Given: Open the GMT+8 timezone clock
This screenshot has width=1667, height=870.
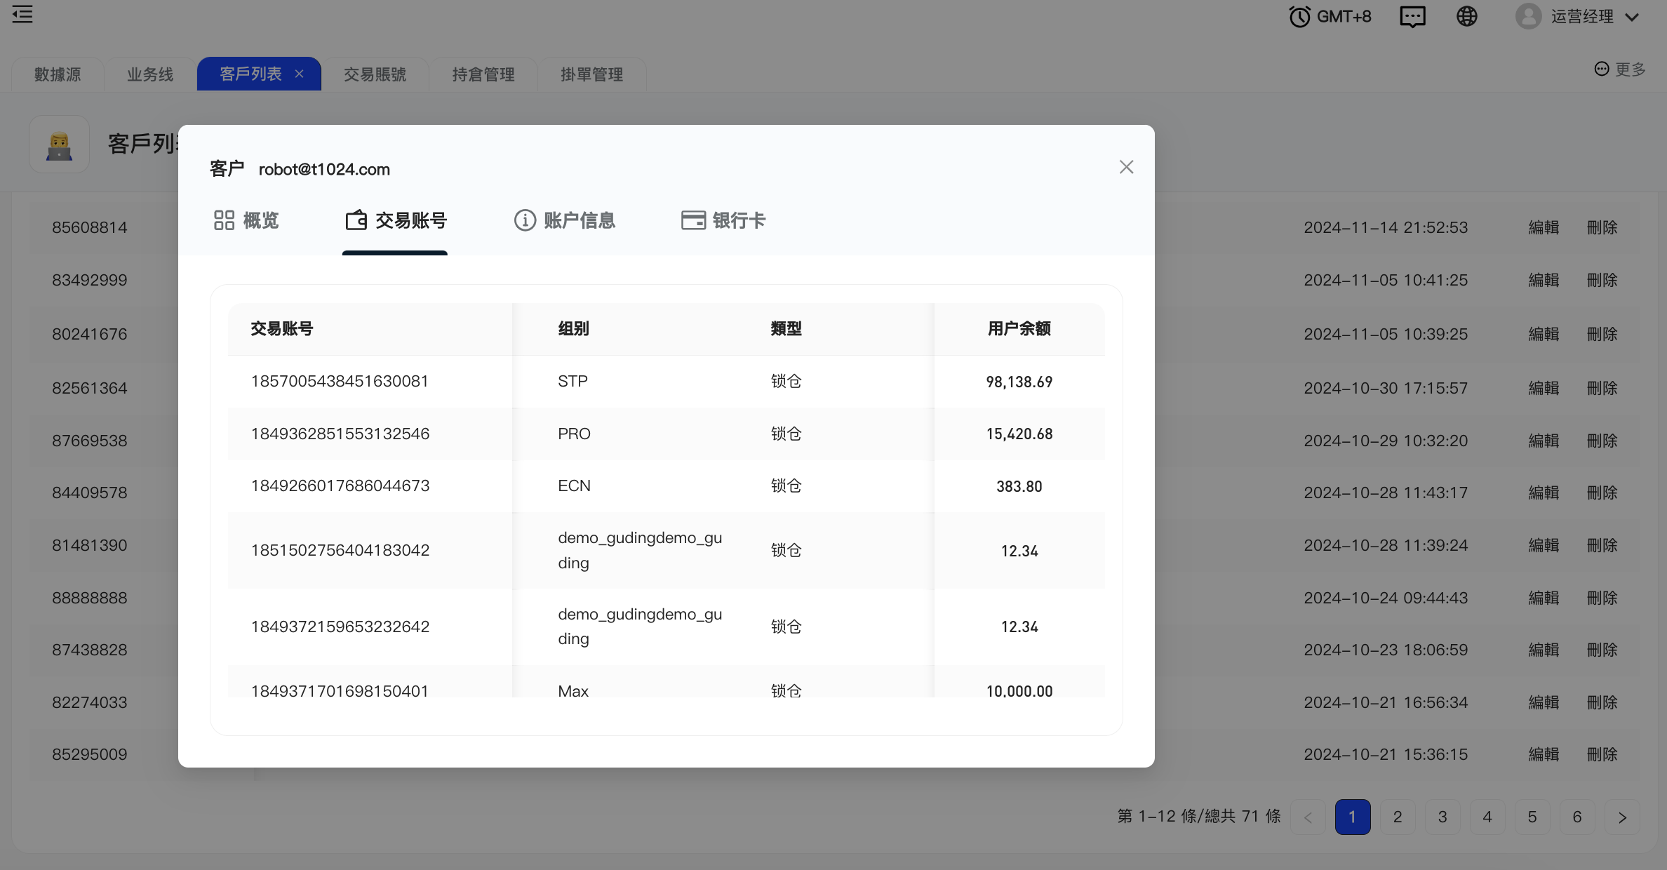Looking at the screenshot, I should tap(1330, 16).
